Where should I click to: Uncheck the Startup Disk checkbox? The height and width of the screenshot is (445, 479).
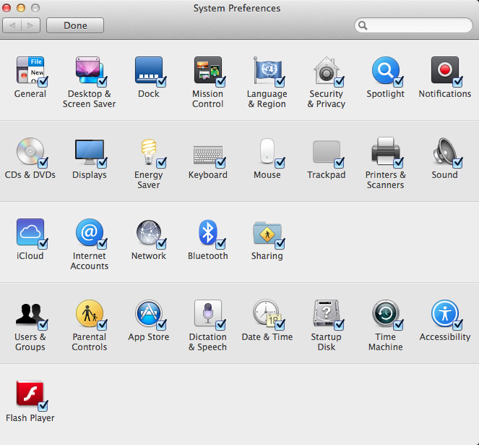click(x=339, y=325)
